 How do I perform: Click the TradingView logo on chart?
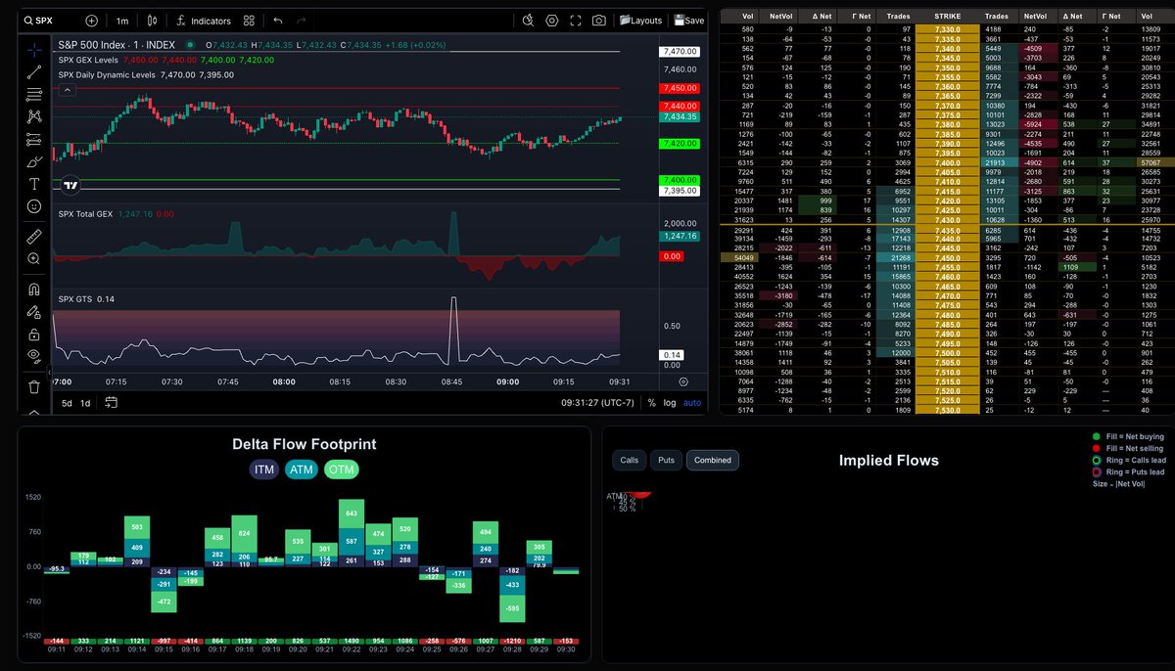pos(70,185)
